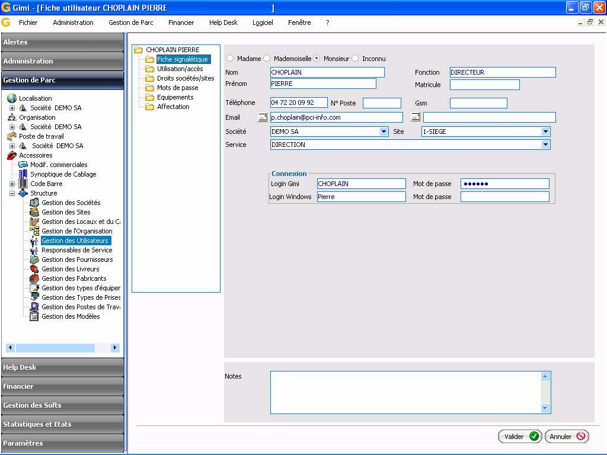The width and height of the screenshot is (607, 455).
Task: Click the Annuler button
Action: pyautogui.click(x=566, y=437)
